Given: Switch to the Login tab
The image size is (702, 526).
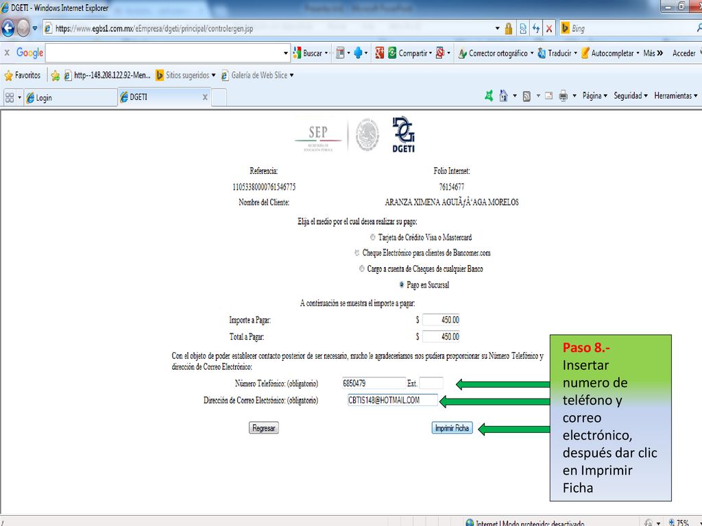Looking at the screenshot, I should click(x=71, y=97).
